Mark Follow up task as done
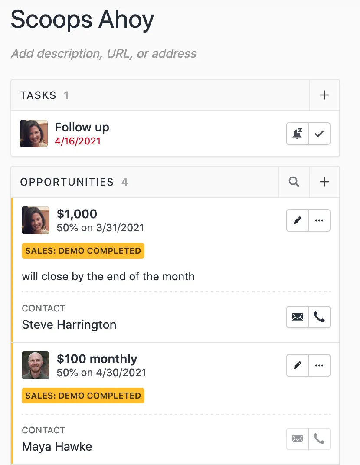The width and height of the screenshot is (360, 465). point(319,134)
